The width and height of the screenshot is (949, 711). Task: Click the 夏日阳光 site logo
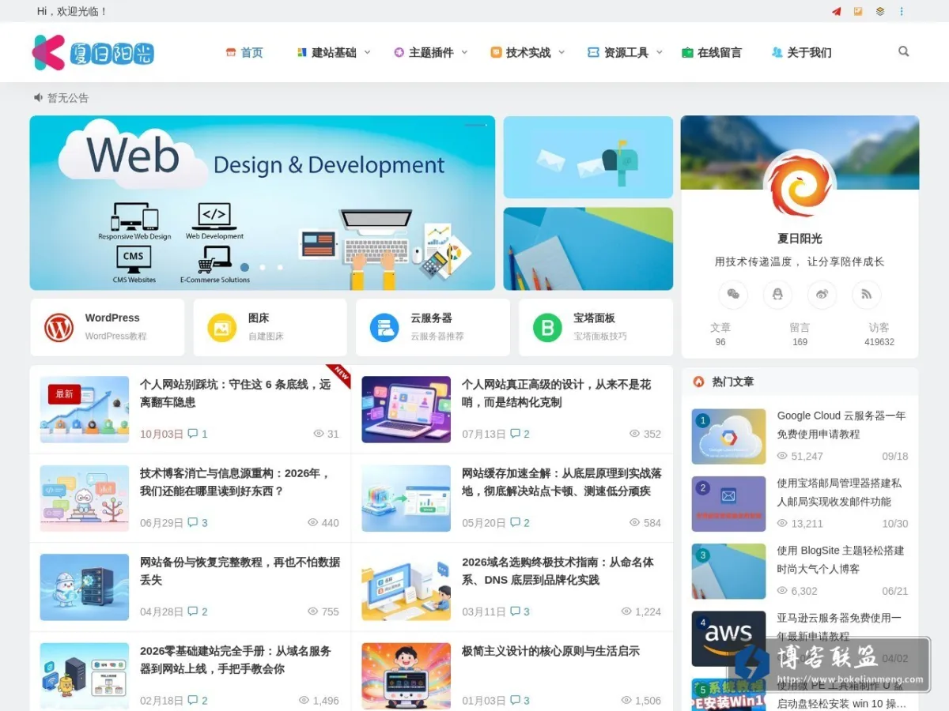click(93, 52)
